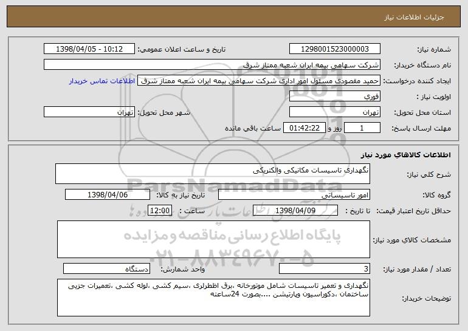Select the announcement date field 1398/04/05 - 10:12

(89, 49)
